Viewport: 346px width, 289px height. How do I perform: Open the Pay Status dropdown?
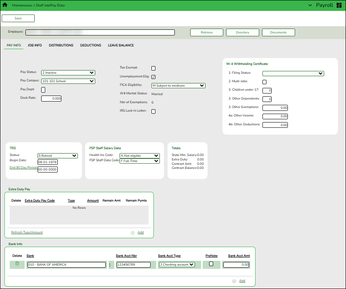(x=68, y=73)
